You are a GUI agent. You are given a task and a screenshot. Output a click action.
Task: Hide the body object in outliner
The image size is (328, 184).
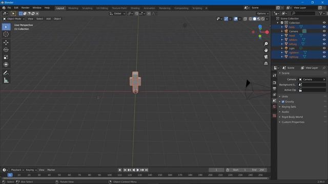(x=324, y=27)
